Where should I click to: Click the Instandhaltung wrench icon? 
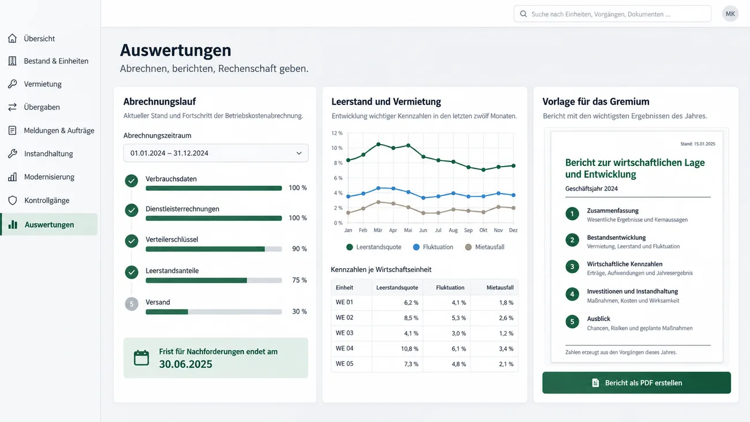(12, 154)
